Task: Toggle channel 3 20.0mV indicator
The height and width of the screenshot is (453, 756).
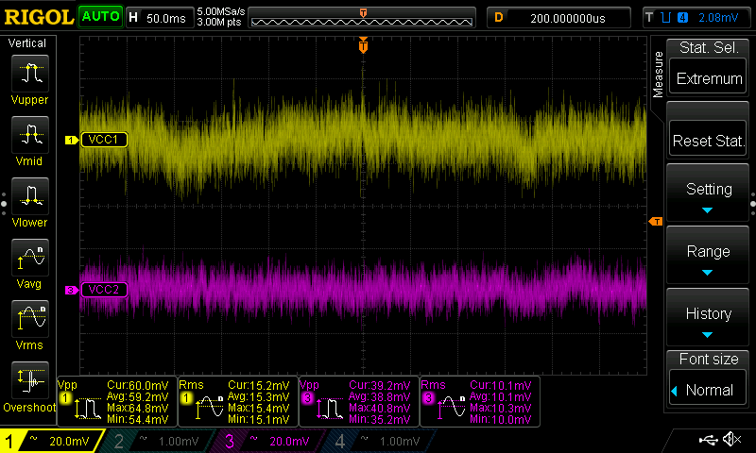Action: [268, 441]
